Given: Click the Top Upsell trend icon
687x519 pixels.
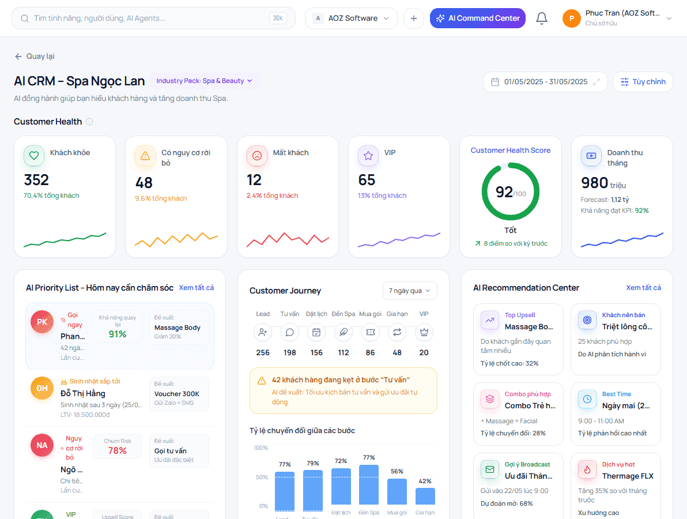Looking at the screenshot, I should click(x=490, y=321).
